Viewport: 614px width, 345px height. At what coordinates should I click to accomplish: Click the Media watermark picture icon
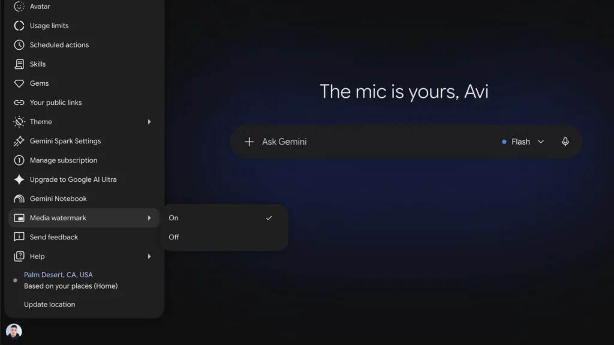coord(19,218)
